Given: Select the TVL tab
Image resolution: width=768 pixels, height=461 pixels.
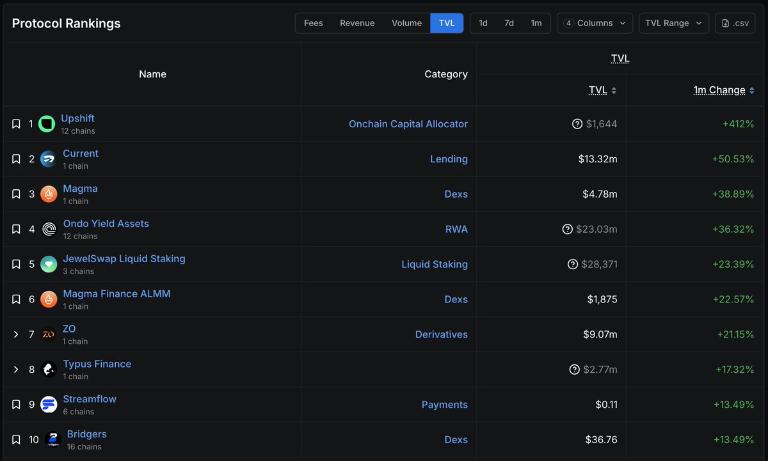Looking at the screenshot, I should click(x=447, y=23).
